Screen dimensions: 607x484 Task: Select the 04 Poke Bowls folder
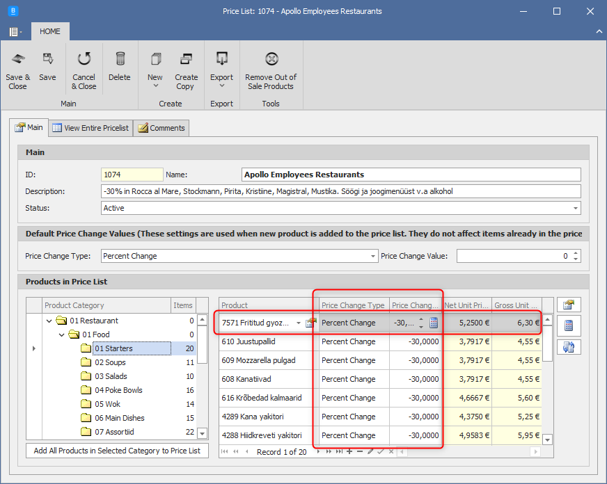click(x=118, y=390)
